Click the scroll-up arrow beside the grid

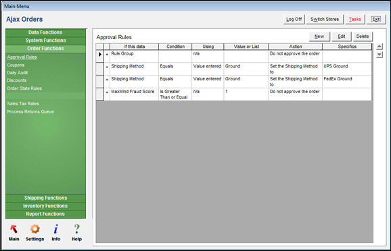(x=379, y=47)
